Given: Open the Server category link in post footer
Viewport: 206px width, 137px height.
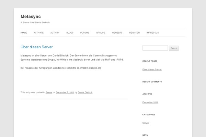Looking at the screenshot, I should [x=49, y=92].
